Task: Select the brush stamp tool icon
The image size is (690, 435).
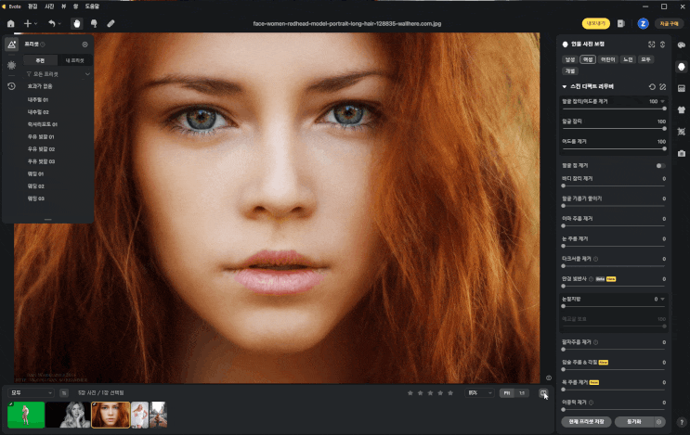Action: coord(94,24)
